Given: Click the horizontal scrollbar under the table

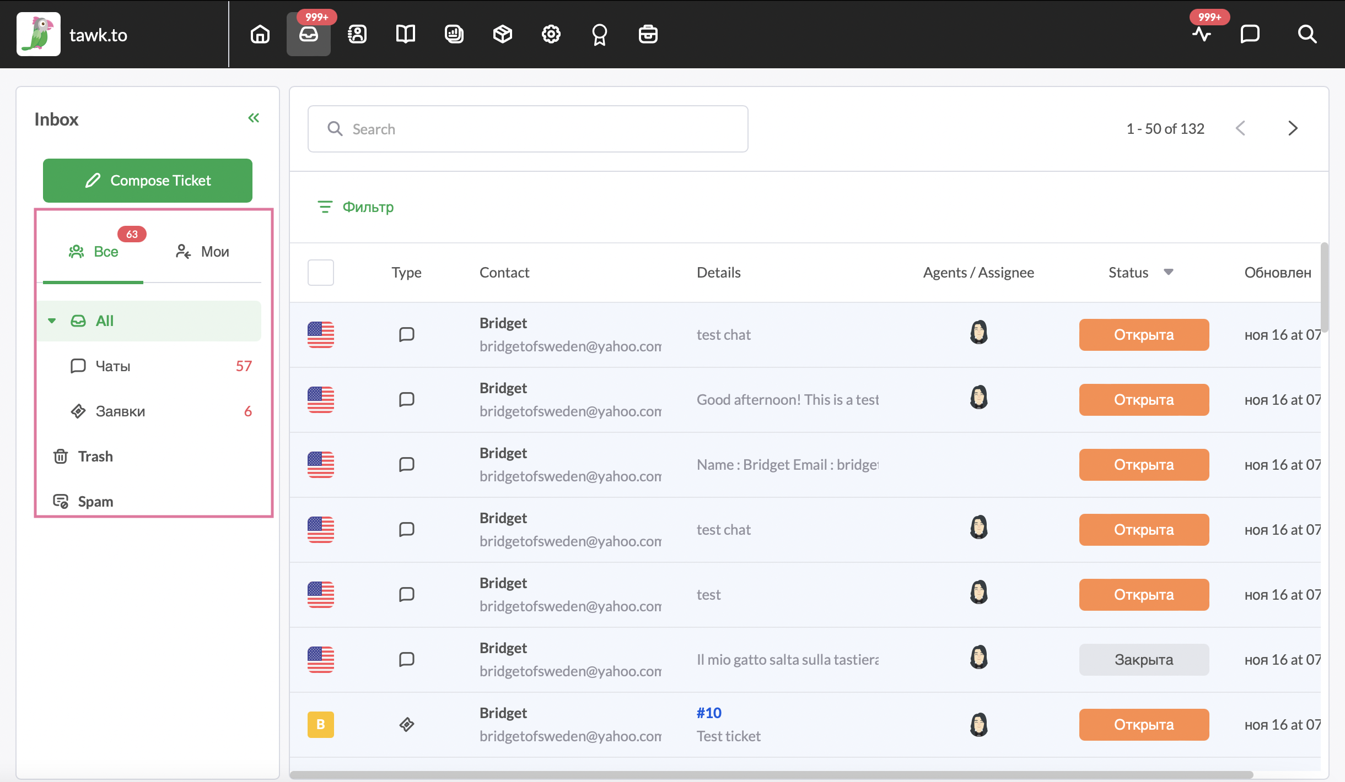Looking at the screenshot, I should [x=772, y=775].
